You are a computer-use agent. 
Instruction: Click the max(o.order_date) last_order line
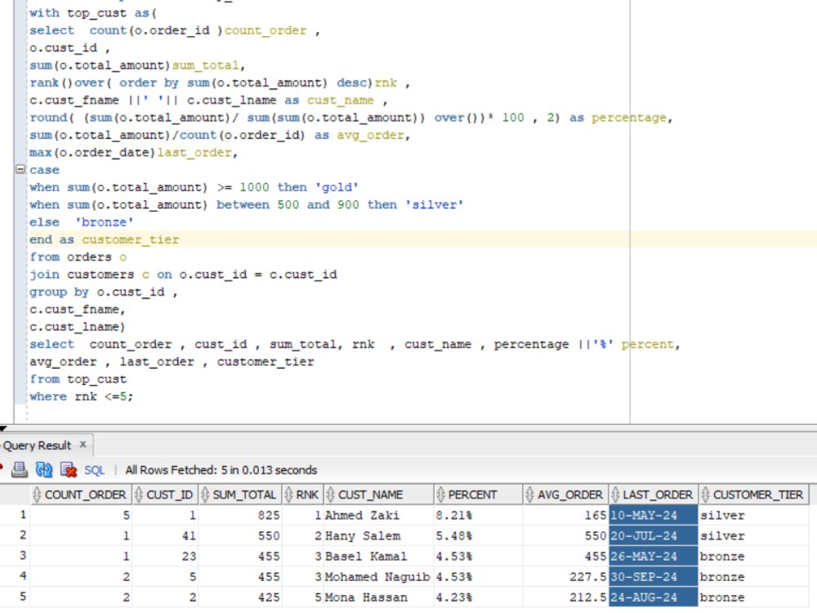[x=133, y=152]
